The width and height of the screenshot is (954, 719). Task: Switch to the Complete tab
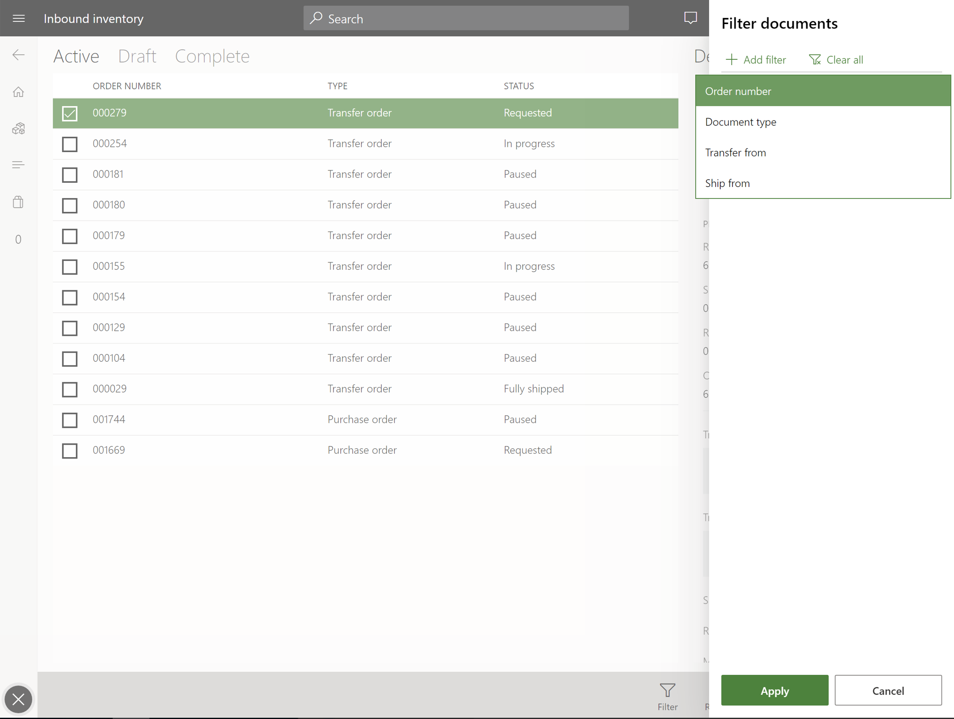pos(212,56)
